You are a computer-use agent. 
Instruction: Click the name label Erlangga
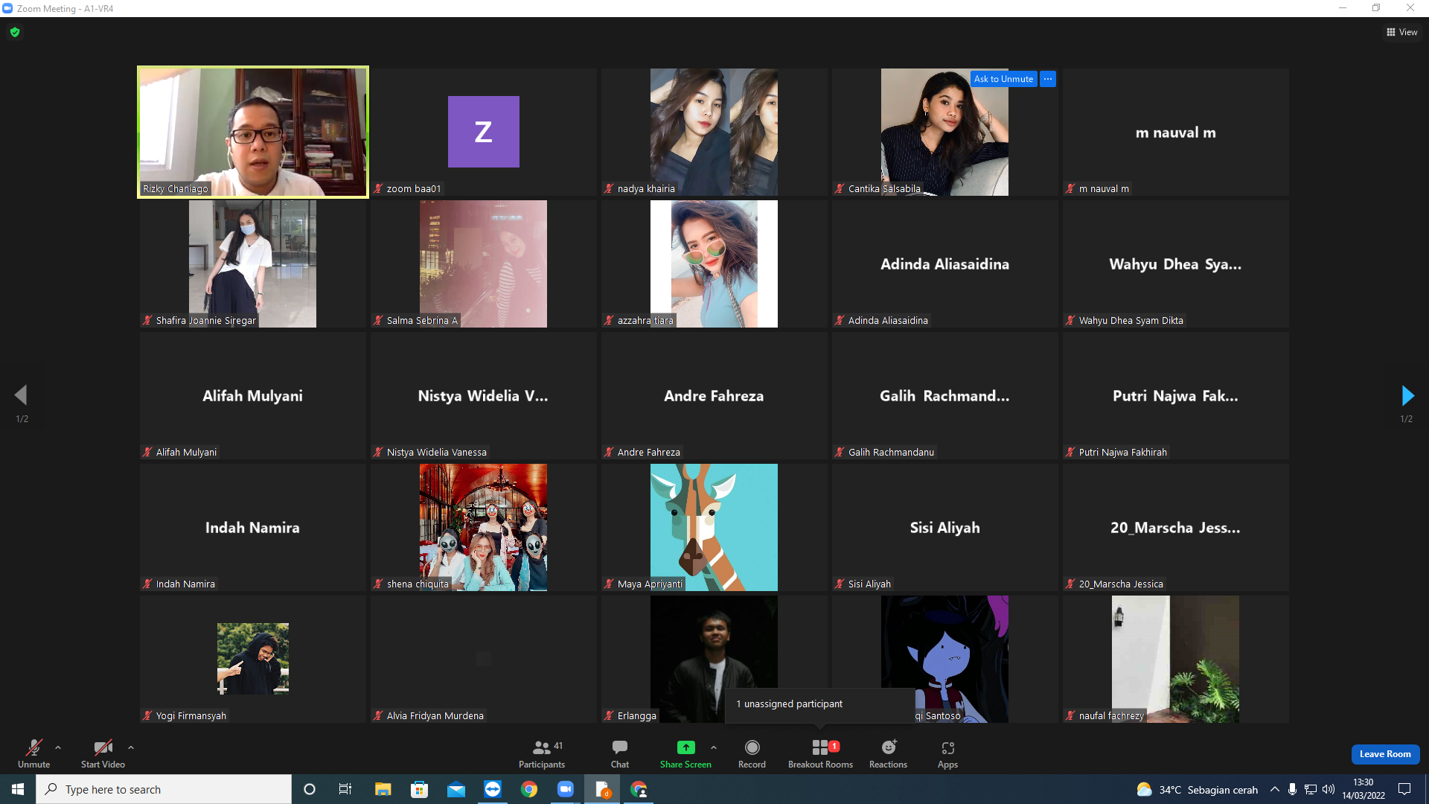point(637,715)
